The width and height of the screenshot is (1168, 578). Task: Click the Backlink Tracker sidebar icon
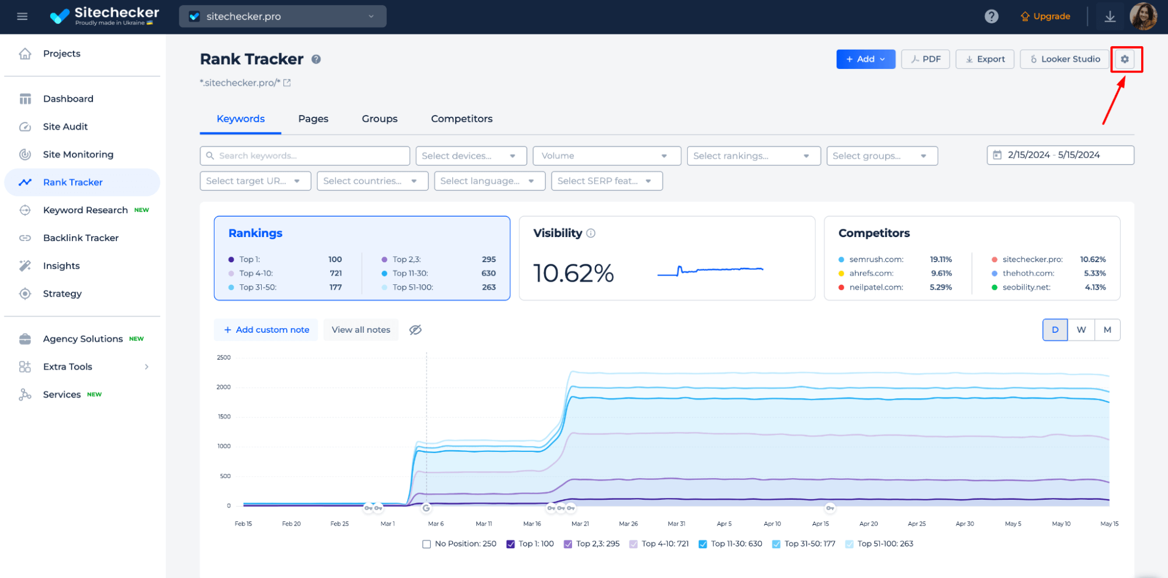(x=25, y=238)
